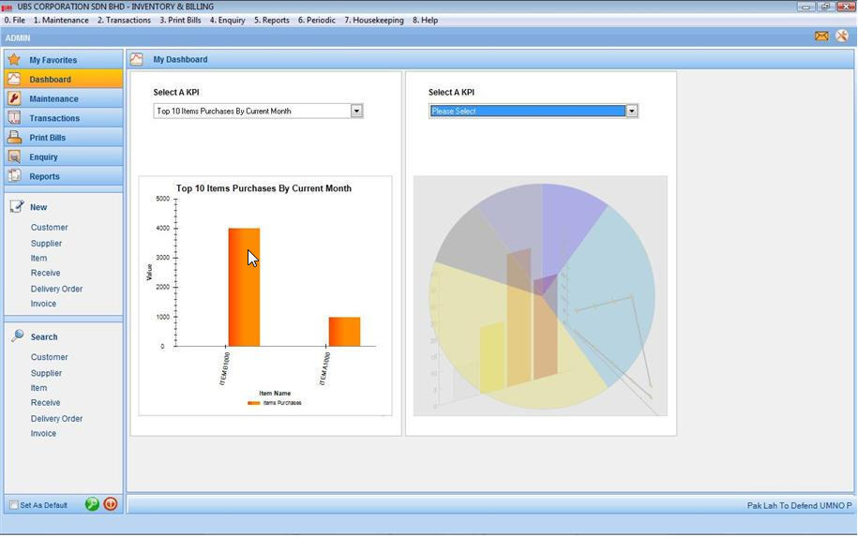Click the Top 10 Items Purchases combo box
This screenshot has height=537, width=858.
coord(258,111)
